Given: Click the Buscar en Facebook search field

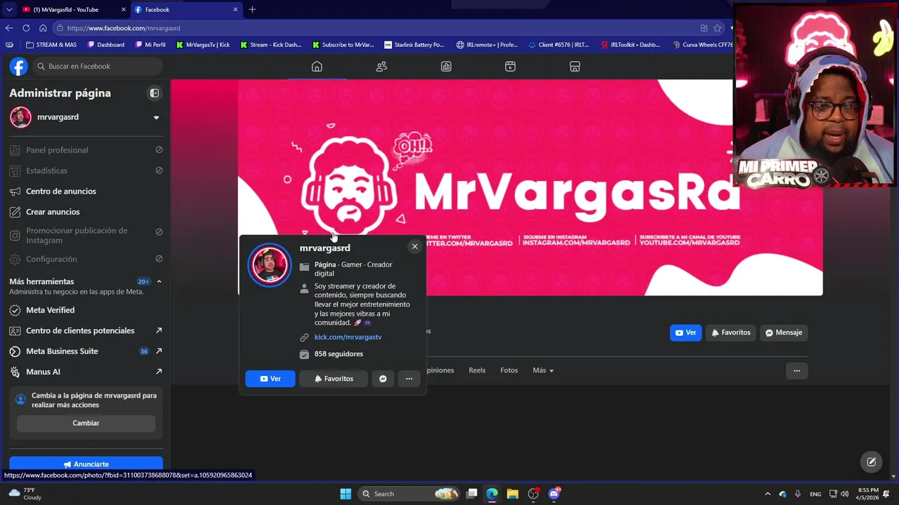Looking at the screenshot, I should 98,66.
